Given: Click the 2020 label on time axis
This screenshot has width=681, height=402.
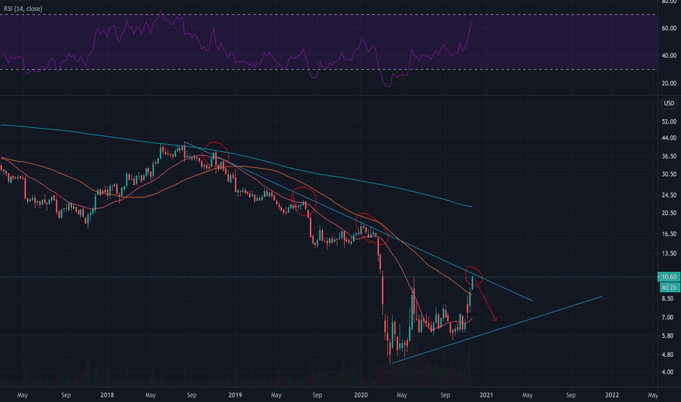Looking at the screenshot, I should pyautogui.click(x=361, y=395).
